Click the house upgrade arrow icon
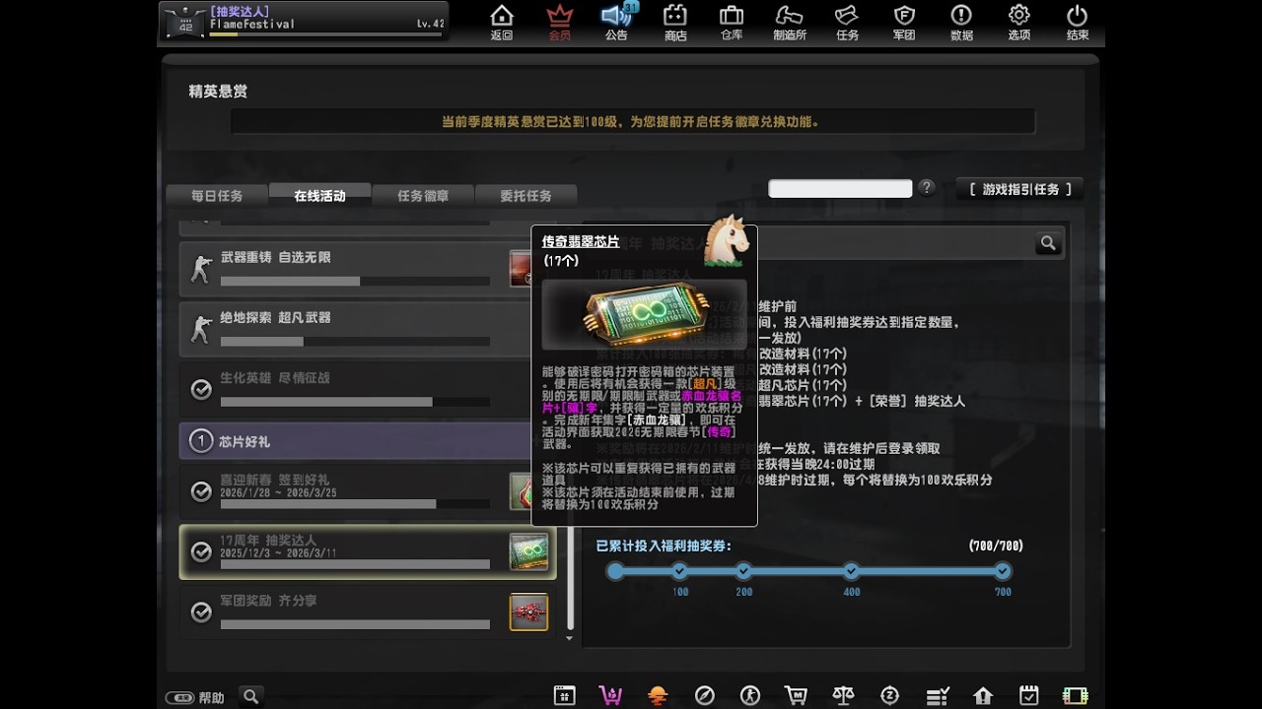The height and width of the screenshot is (709, 1262). coord(983,695)
